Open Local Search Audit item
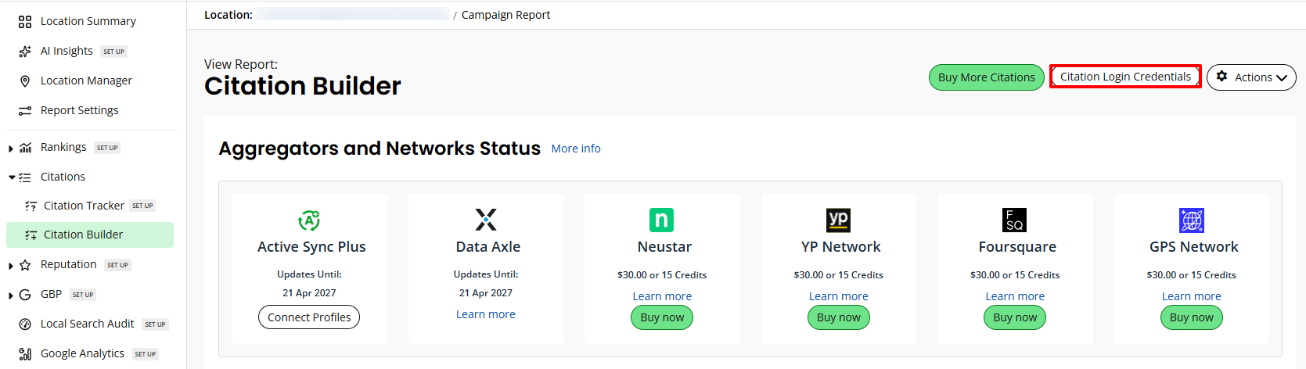 point(88,324)
